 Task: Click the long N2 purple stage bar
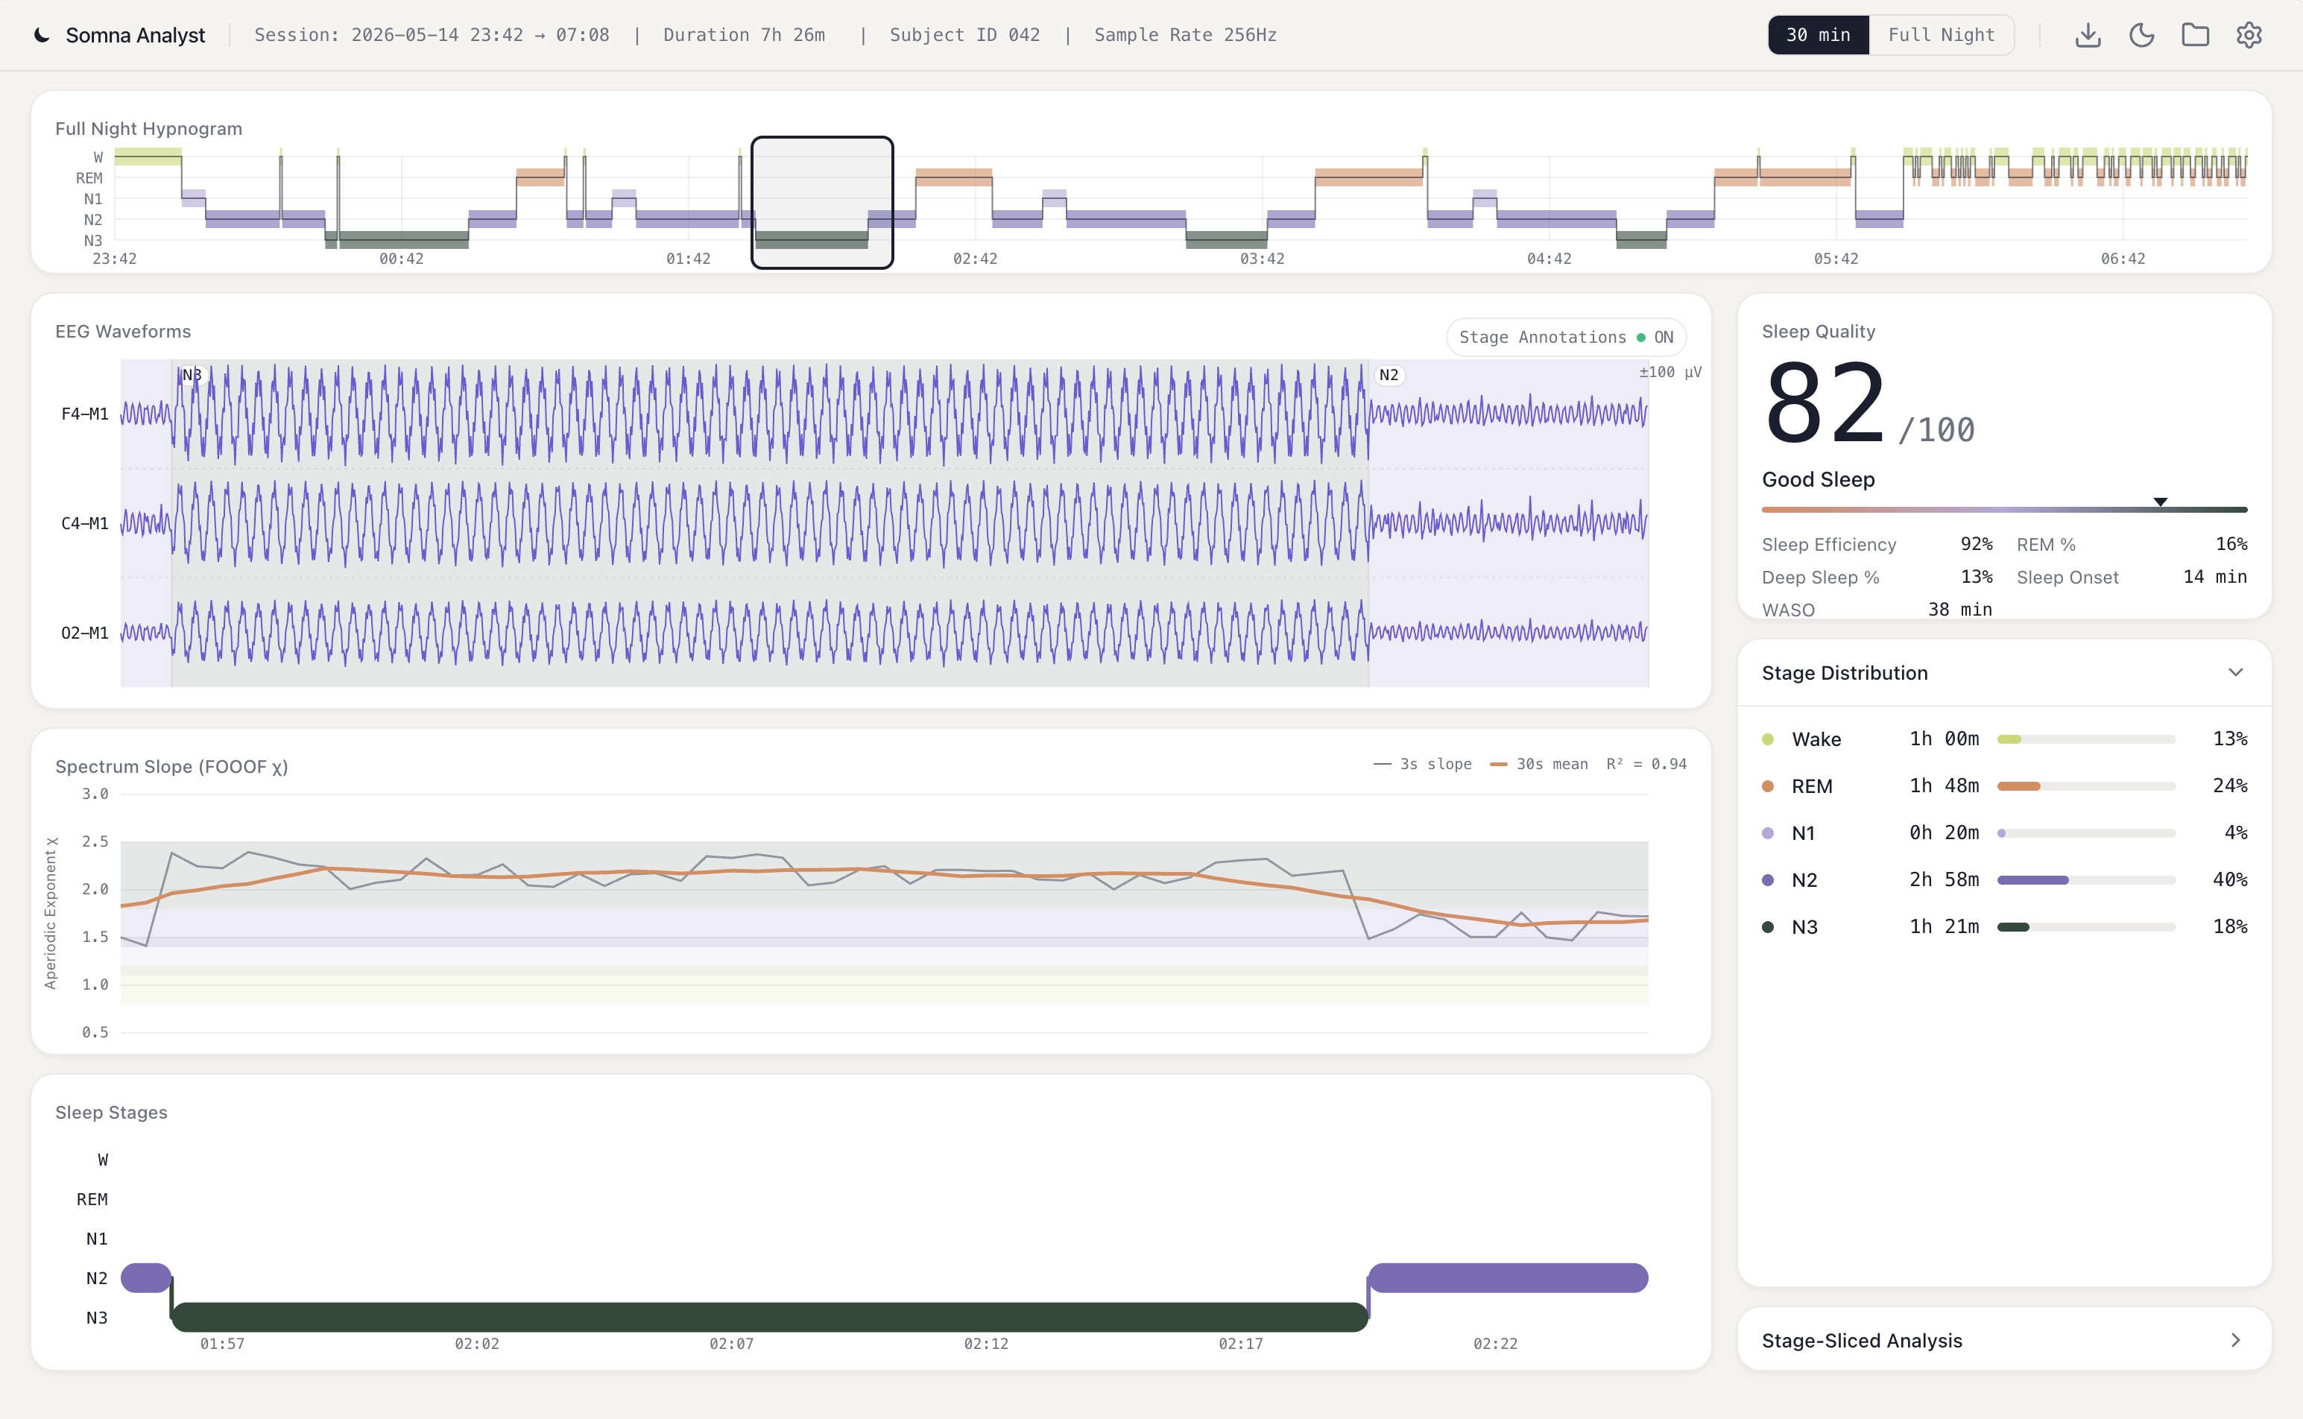point(1508,1277)
